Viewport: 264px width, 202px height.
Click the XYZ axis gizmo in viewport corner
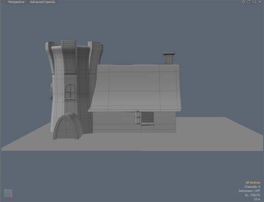(x=7, y=194)
